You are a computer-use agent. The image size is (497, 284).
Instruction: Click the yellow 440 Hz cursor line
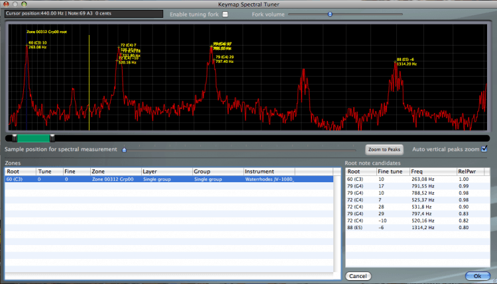[89, 83]
